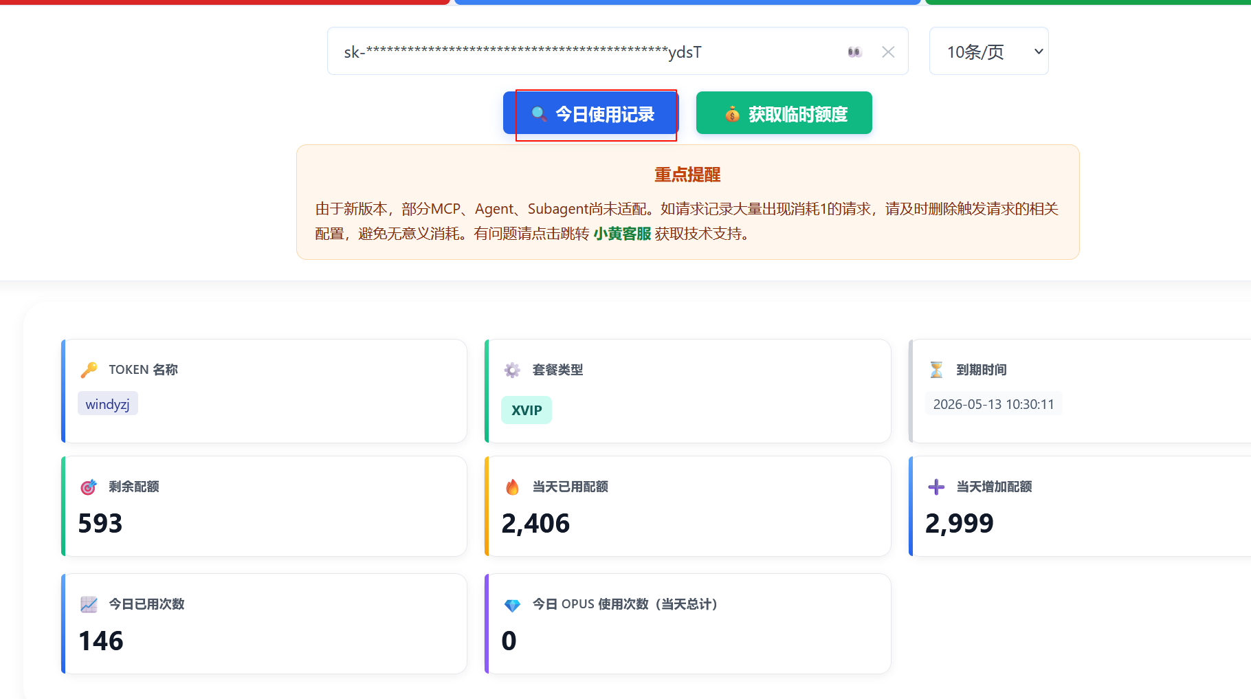Select the XVIP plan badge

527,410
